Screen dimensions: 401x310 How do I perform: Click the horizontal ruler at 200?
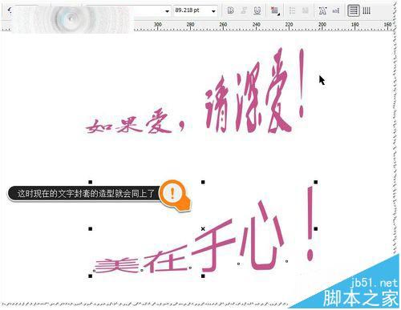322,26
